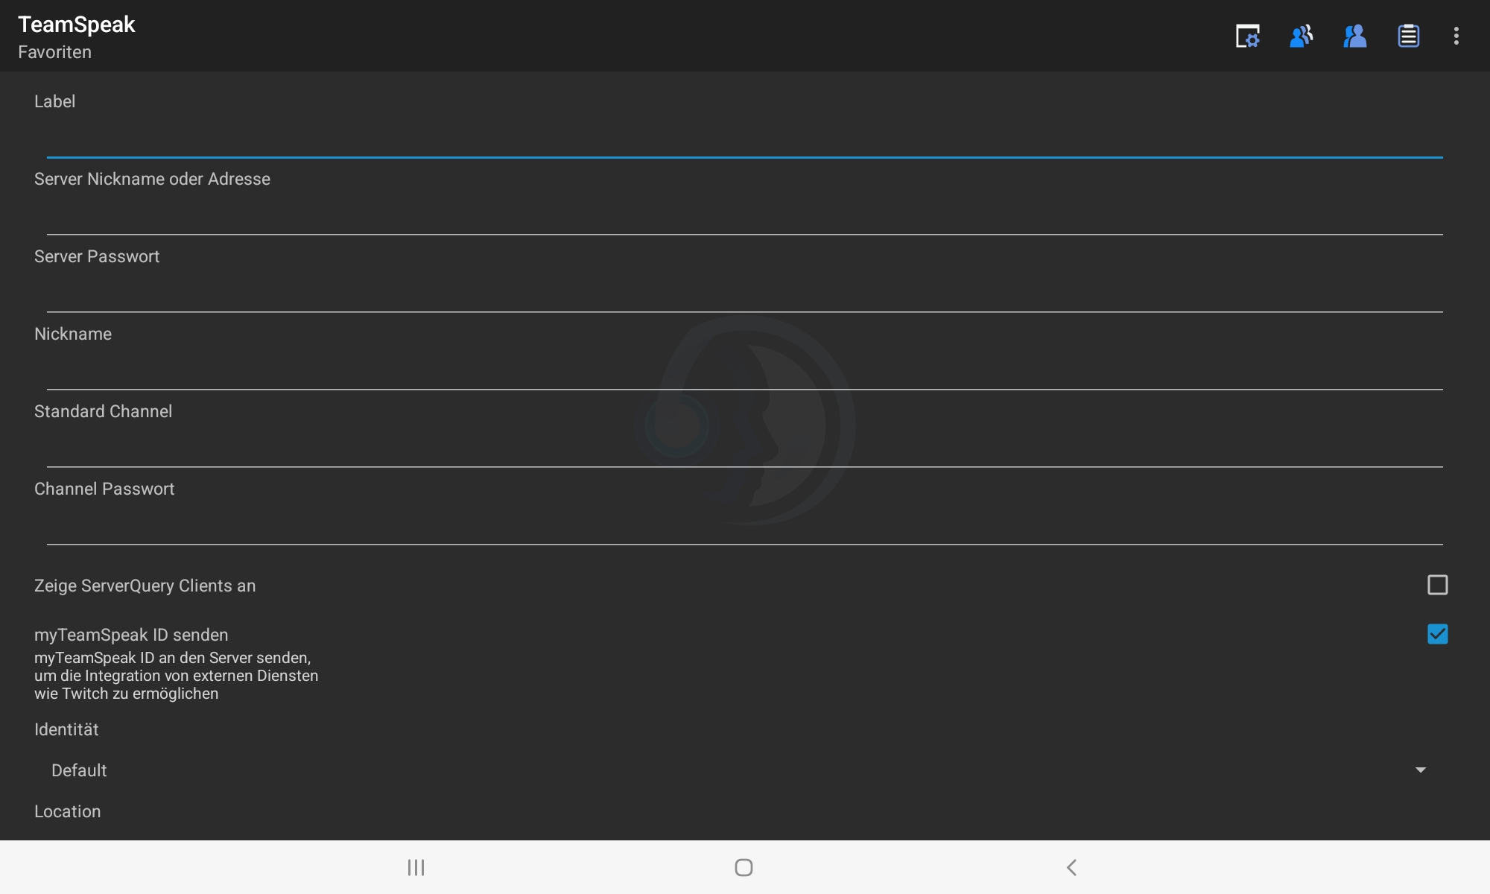Tap the Android home button
The width and height of the screenshot is (1490, 894).
point(744,867)
